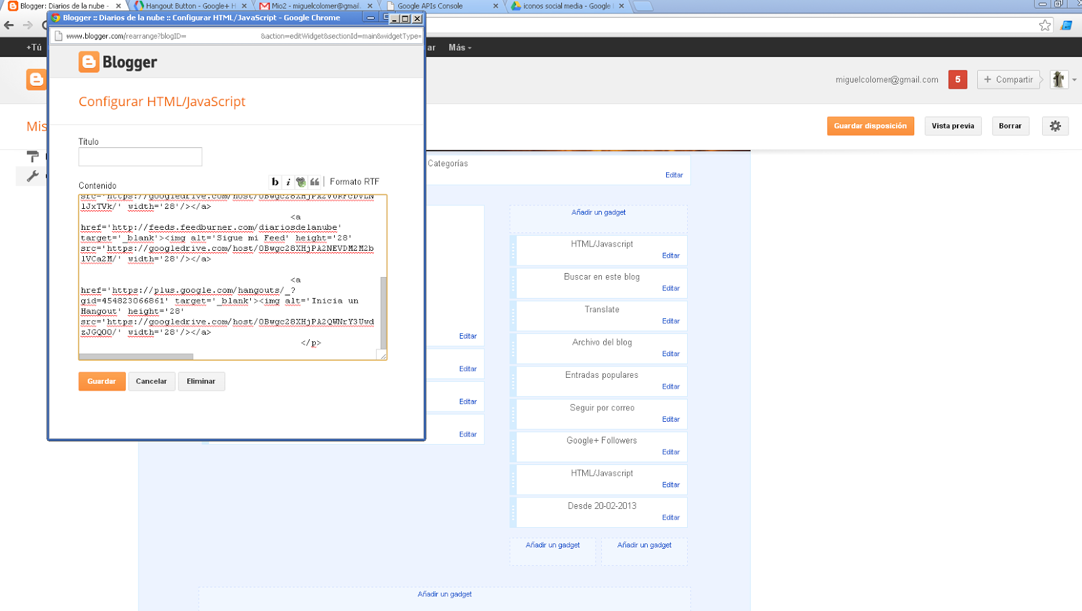
Task: Click the Borrar button
Action: [1010, 126]
